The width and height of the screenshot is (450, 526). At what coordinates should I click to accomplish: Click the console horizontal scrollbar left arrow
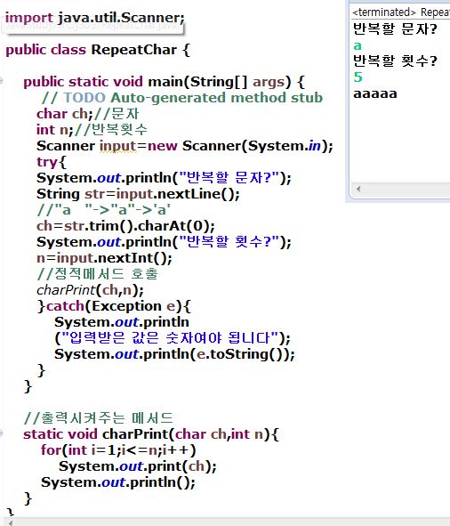pyautogui.click(x=358, y=189)
